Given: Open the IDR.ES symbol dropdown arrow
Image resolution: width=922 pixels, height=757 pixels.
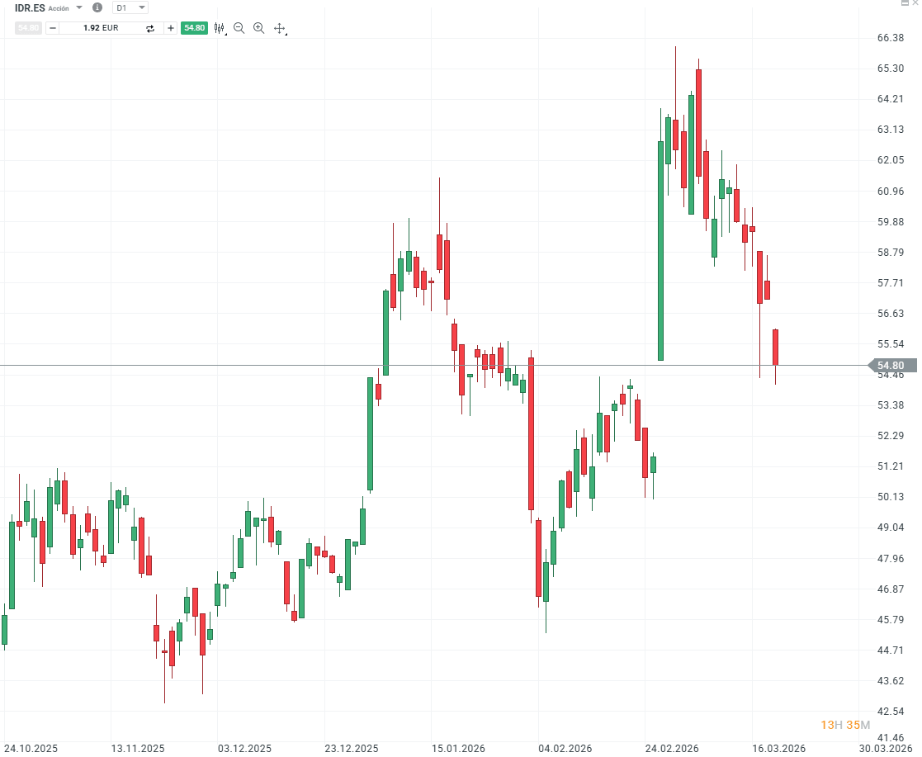Looking at the screenshot, I should [79, 7].
